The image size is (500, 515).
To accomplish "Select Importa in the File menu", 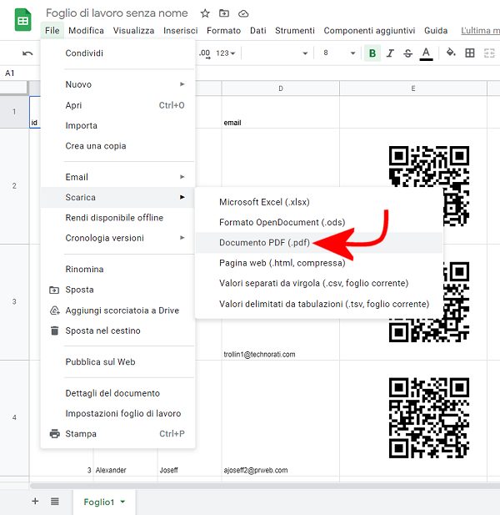I will 118,125.
